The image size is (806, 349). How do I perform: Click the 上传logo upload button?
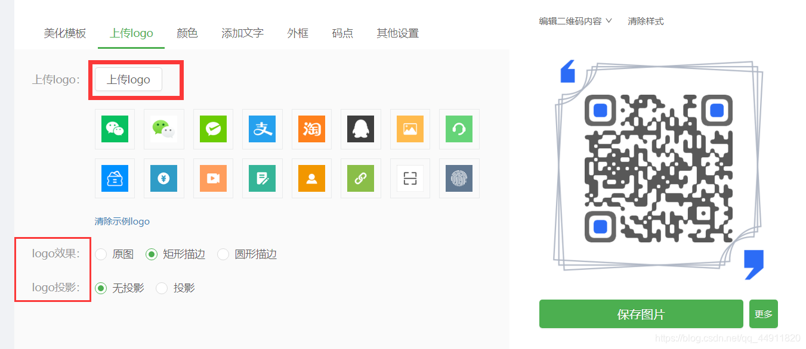tap(128, 79)
